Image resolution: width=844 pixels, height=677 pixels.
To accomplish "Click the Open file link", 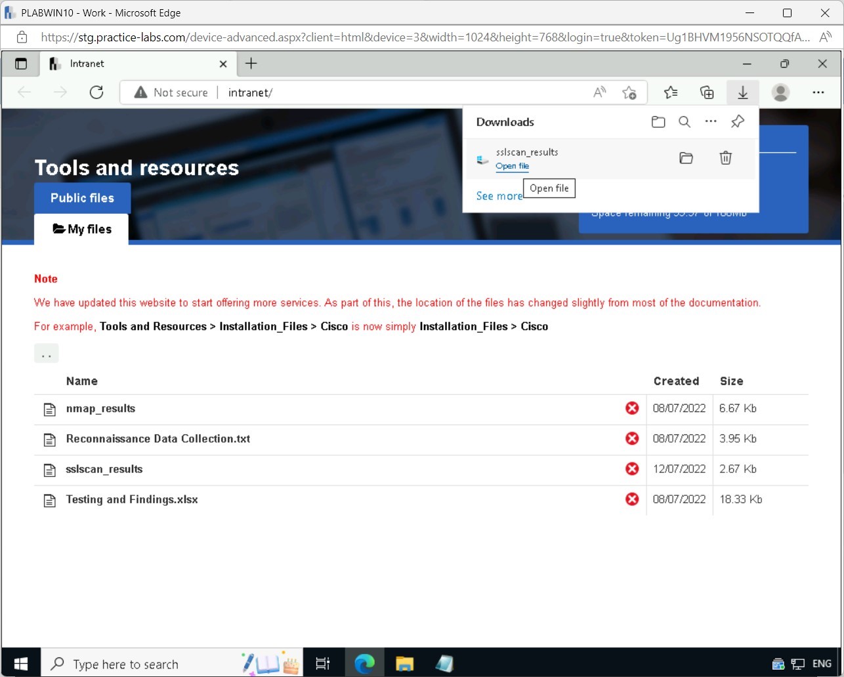I will pos(512,167).
